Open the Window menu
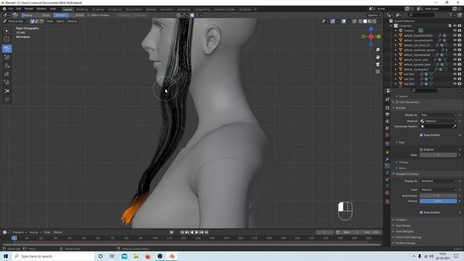Screen dimensions: 464x261 [41, 9]
